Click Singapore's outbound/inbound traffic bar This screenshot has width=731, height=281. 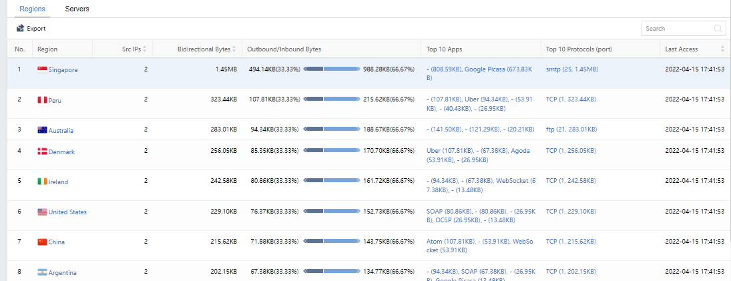[x=332, y=69]
